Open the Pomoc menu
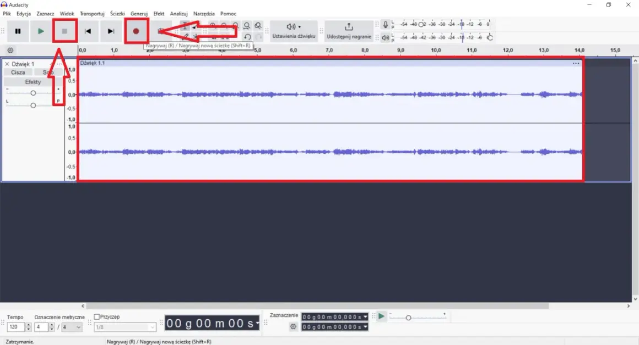This screenshot has height=345, width=639. (228, 14)
